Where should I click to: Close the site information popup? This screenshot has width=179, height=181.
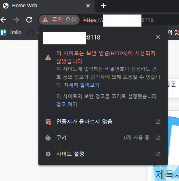158,37
